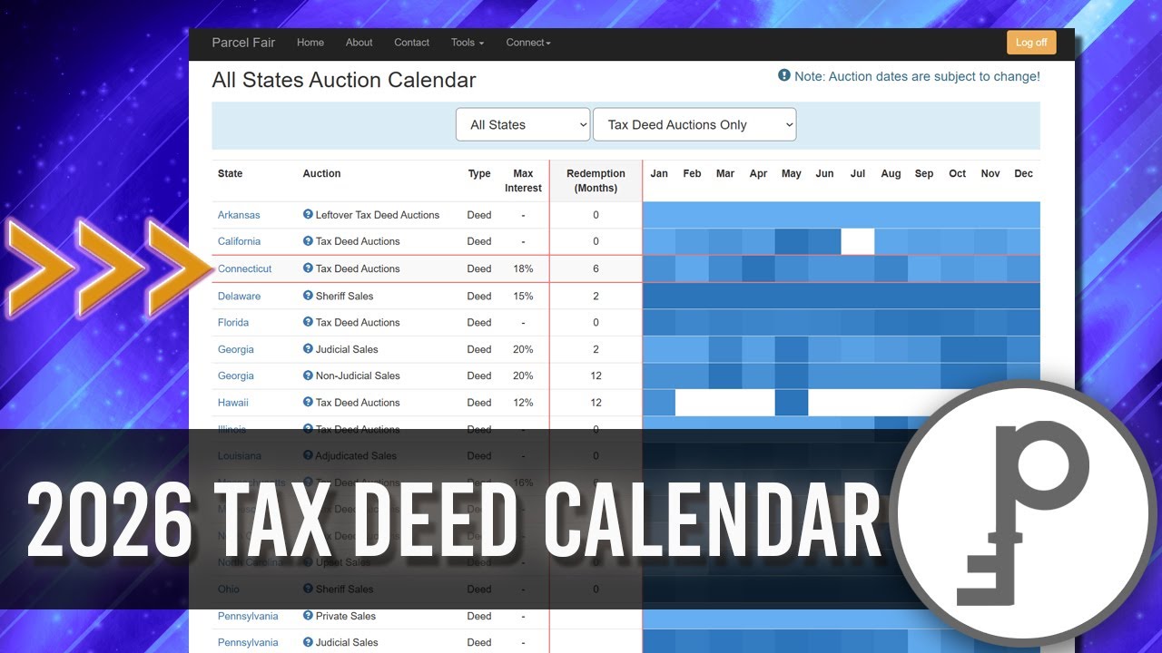This screenshot has width=1162, height=653.
Task: Click Connecticut's 18% max interest value
Action: coord(523,268)
